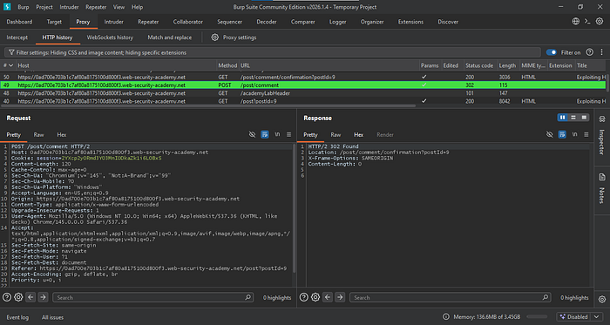This screenshot has height=325, width=610.
Task: Open the filter bar three-dot options menu
Action: tap(600, 52)
